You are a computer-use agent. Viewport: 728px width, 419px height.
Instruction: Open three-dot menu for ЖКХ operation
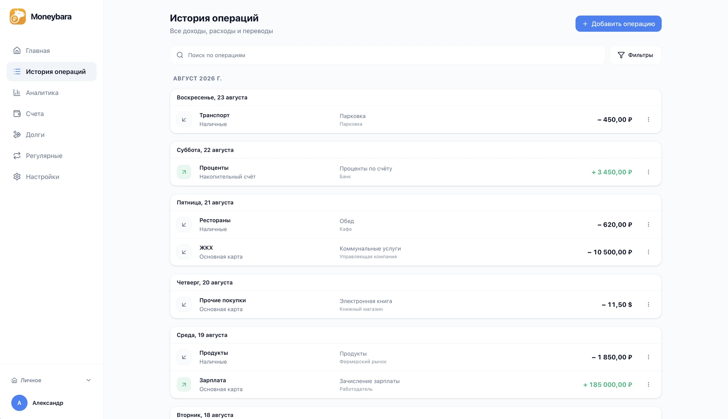pyautogui.click(x=648, y=252)
